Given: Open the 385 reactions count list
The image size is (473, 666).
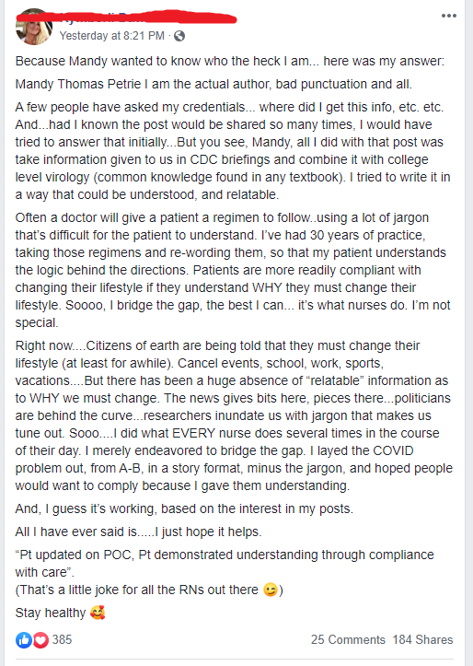Looking at the screenshot, I should pos(62,639).
